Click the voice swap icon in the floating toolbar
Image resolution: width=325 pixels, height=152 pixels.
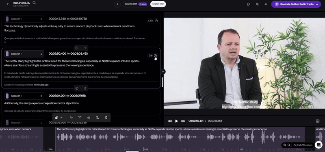click(71, 118)
